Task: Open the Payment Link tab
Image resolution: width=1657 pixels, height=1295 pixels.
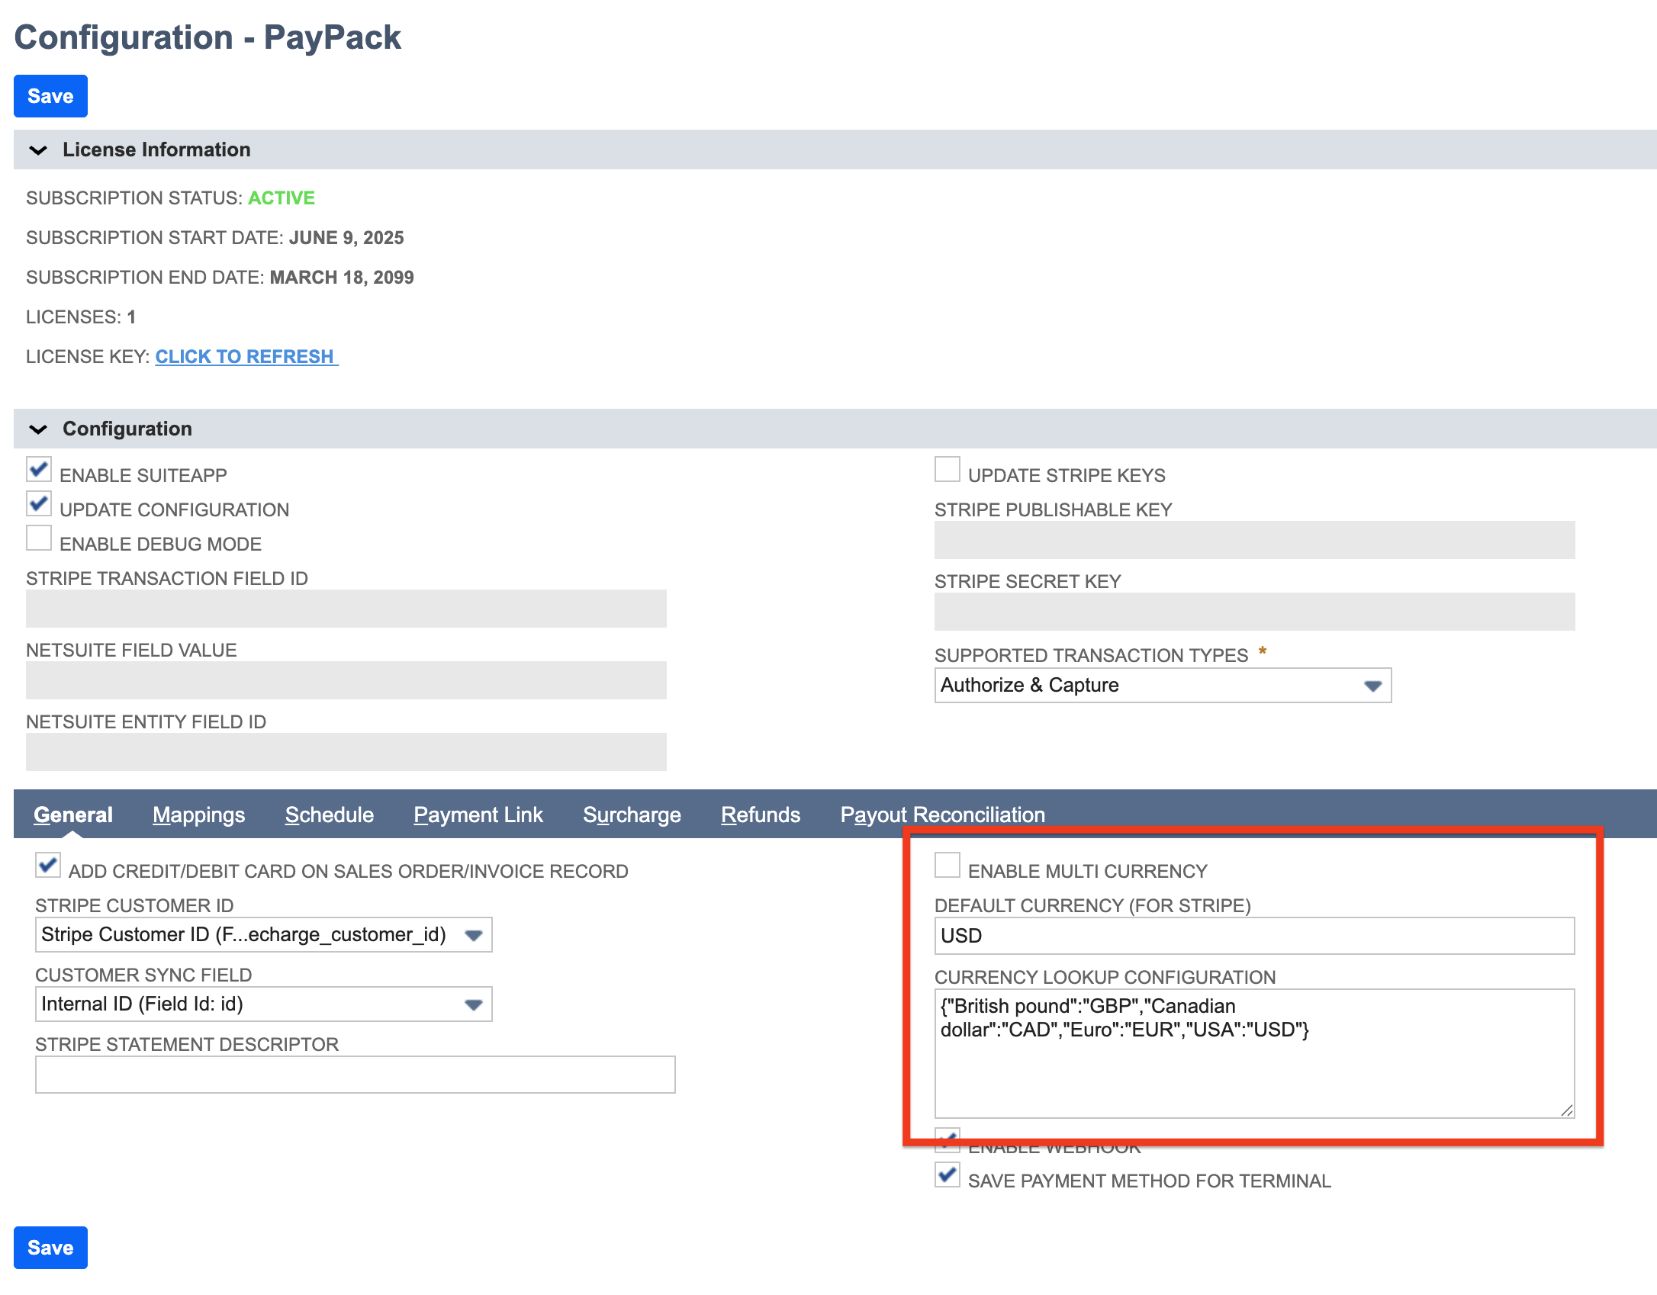Action: 478,815
